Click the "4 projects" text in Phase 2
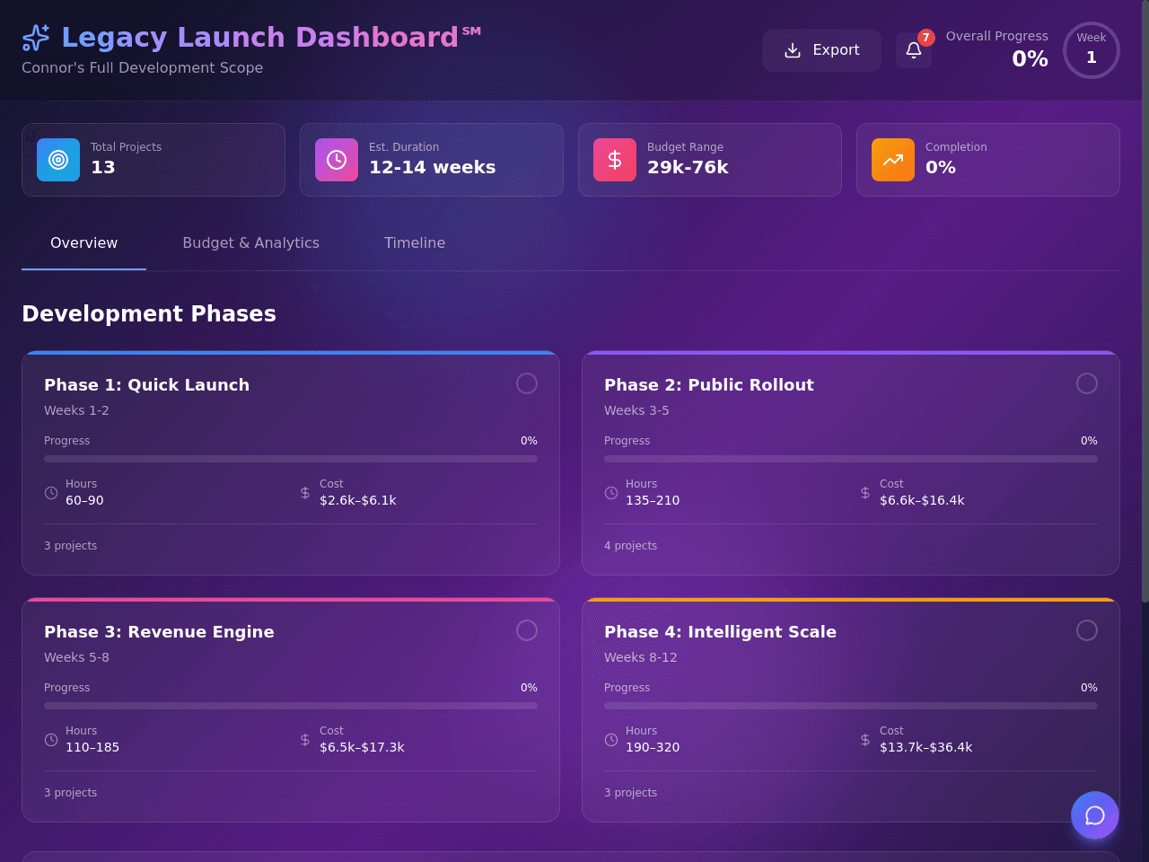This screenshot has width=1149, height=862. (x=630, y=546)
